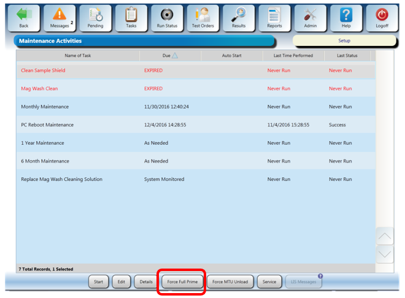The height and width of the screenshot is (298, 405).
Task: Click the red Logoff power icon
Action: 382,15
